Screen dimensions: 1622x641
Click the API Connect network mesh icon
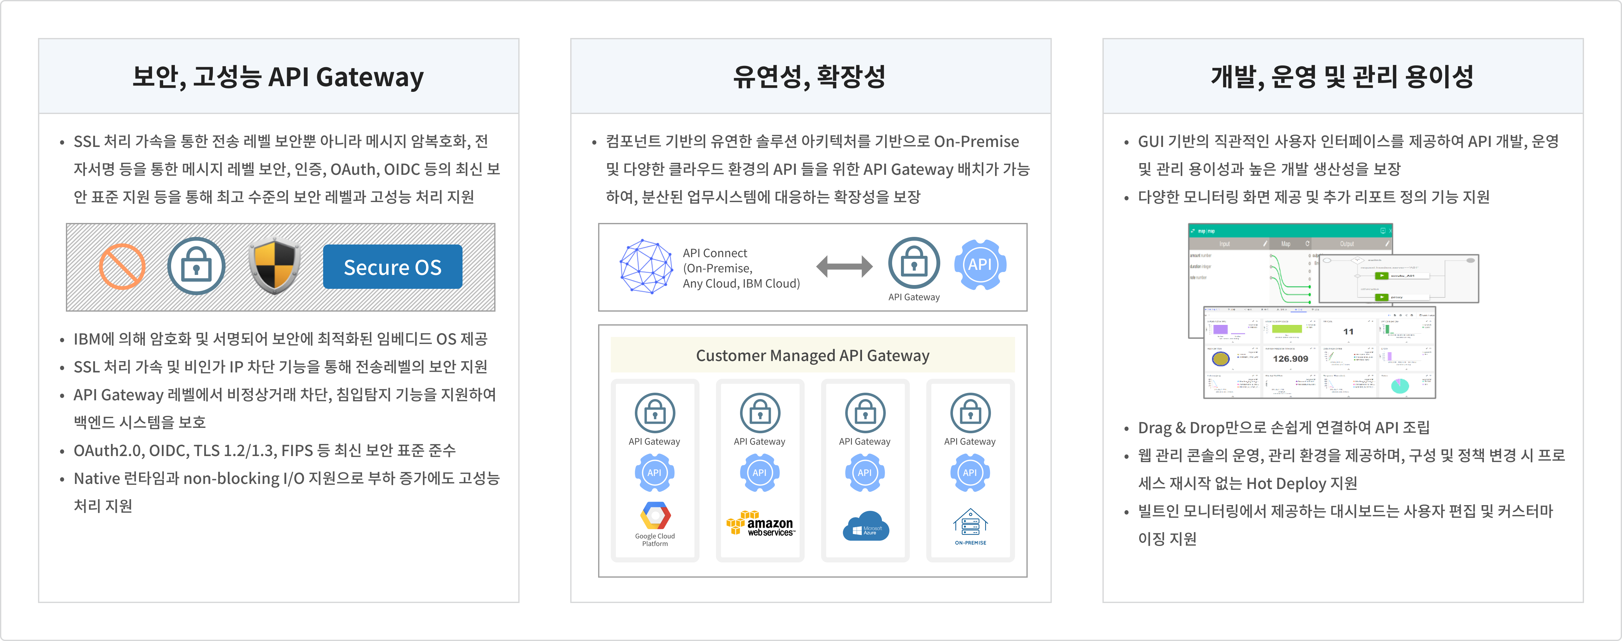(646, 266)
